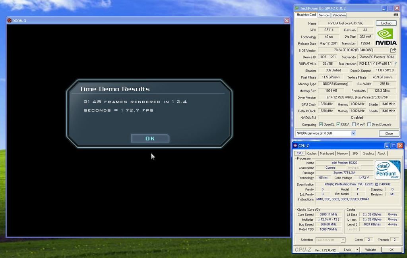Toggle the OpenCL checkbox
This screenshot has height=258, width=407.
click(321, 125)
